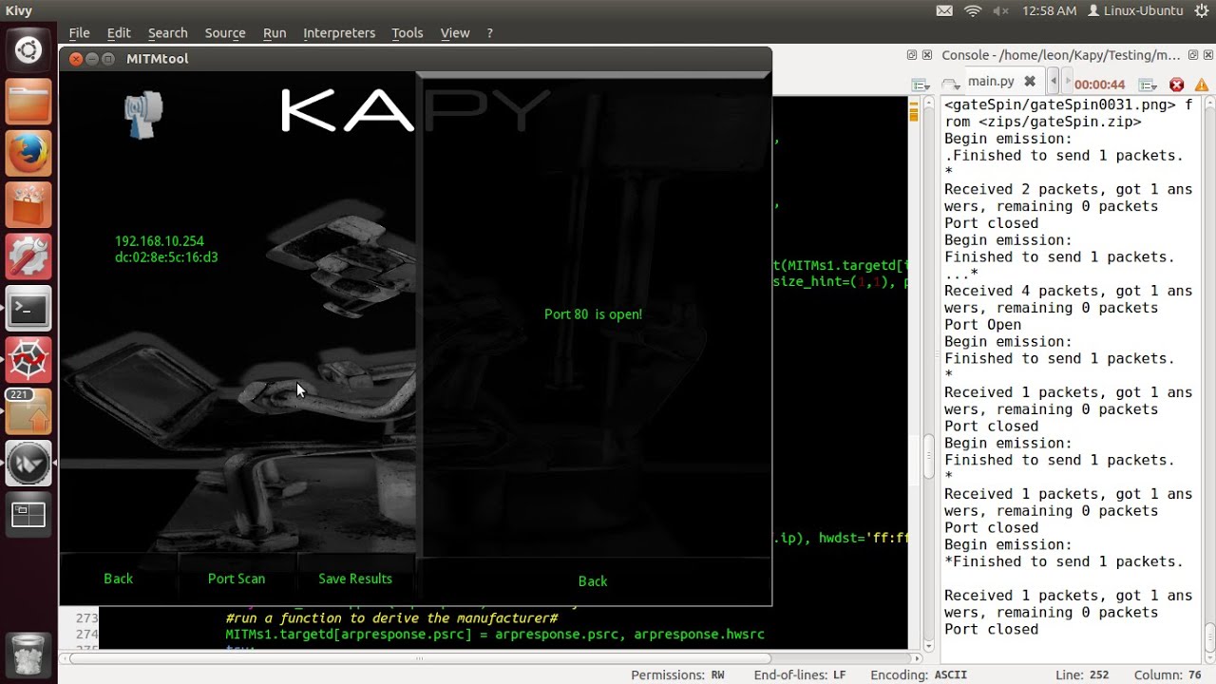
Task: Click the mail envelope indicator in top bar
Action: tap(944, 10)
